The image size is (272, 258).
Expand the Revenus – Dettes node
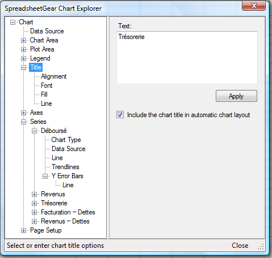pos(34,221)
